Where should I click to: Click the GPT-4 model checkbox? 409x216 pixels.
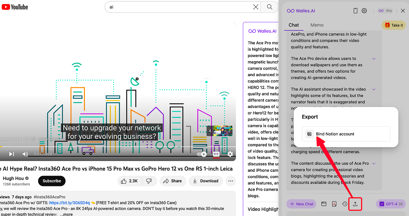pos(382,204)
